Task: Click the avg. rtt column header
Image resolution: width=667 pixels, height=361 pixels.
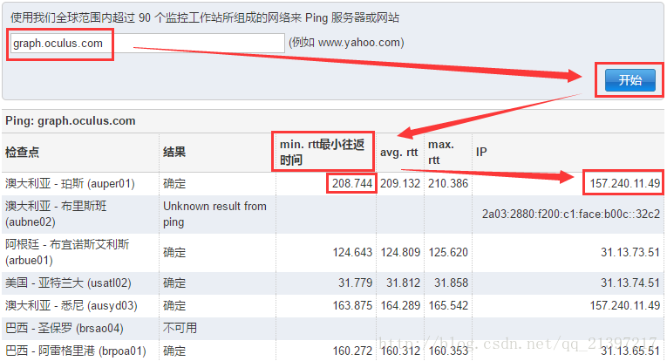Action: coord(399,153)
